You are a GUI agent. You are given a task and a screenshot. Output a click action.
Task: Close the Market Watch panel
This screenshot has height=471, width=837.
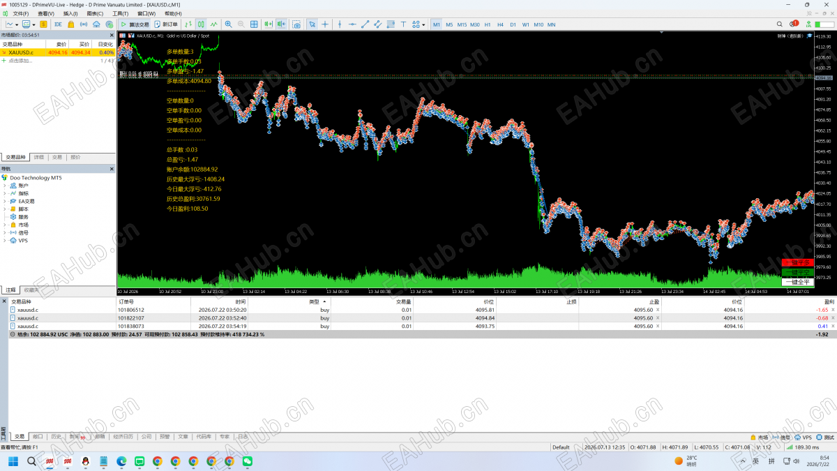coord(112,35)
